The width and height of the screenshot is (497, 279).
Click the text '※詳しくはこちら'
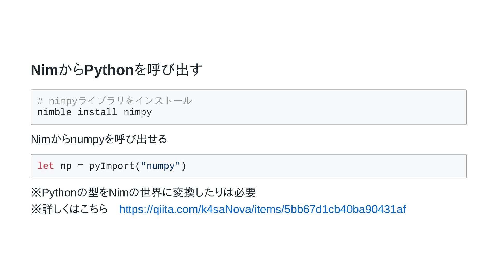(69, 209)
